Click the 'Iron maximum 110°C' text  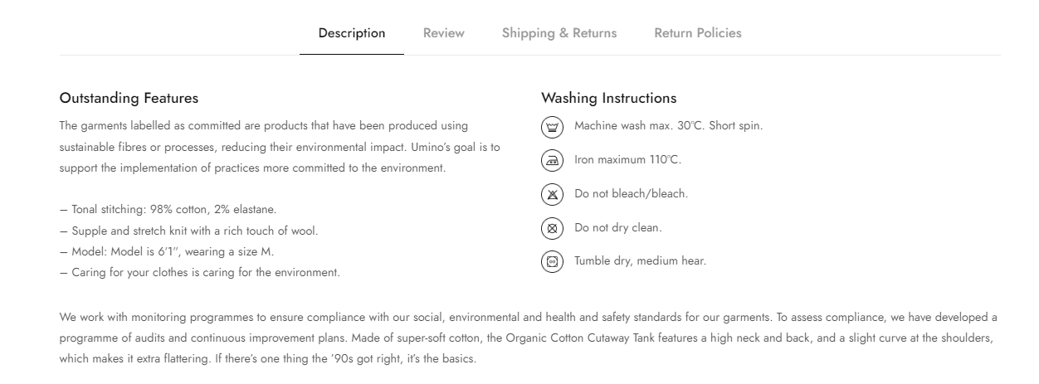point(627,160)
